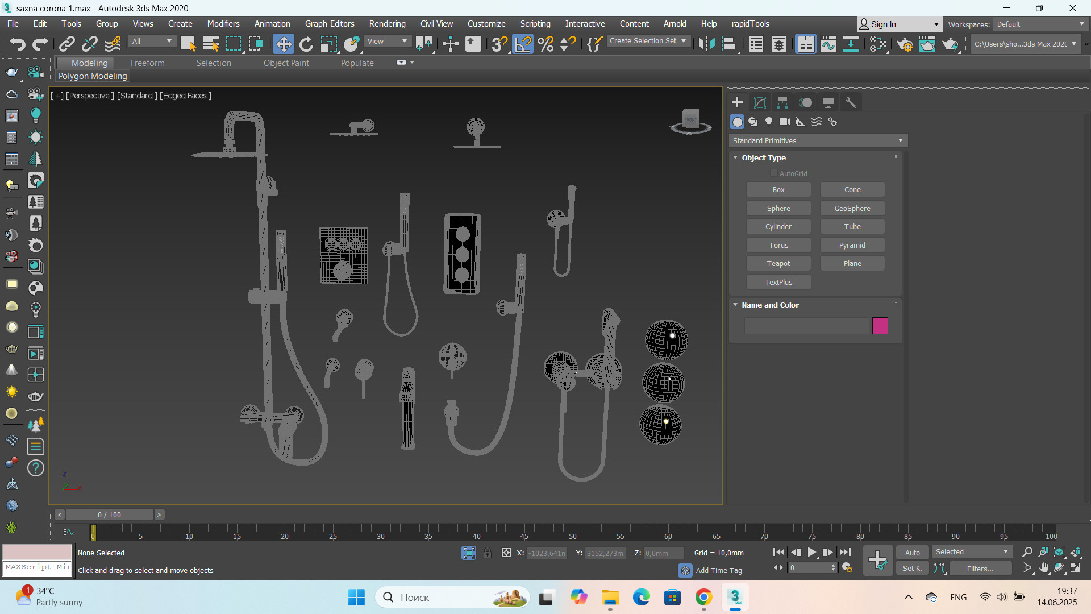Image resolution: width=1091 pixels, height=614 pixels.
Task: Select the Lights category icon
Action: pos(769,122)
